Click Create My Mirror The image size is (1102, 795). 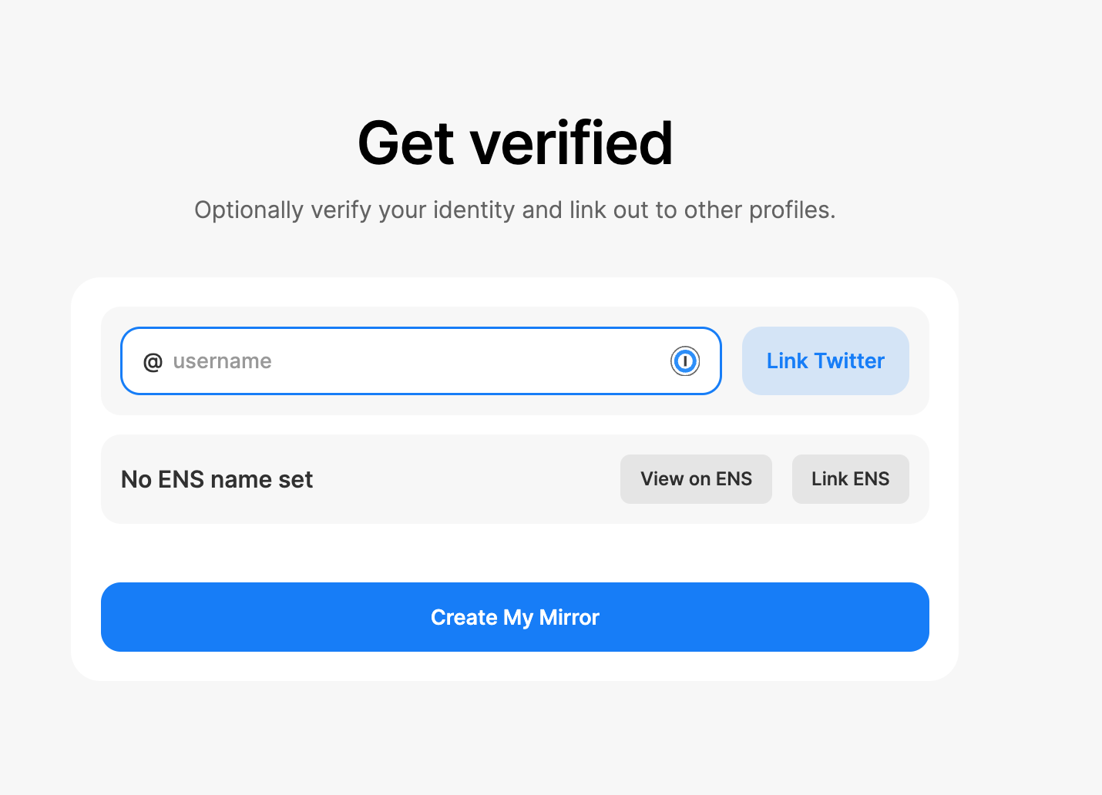tap(515, 617)
